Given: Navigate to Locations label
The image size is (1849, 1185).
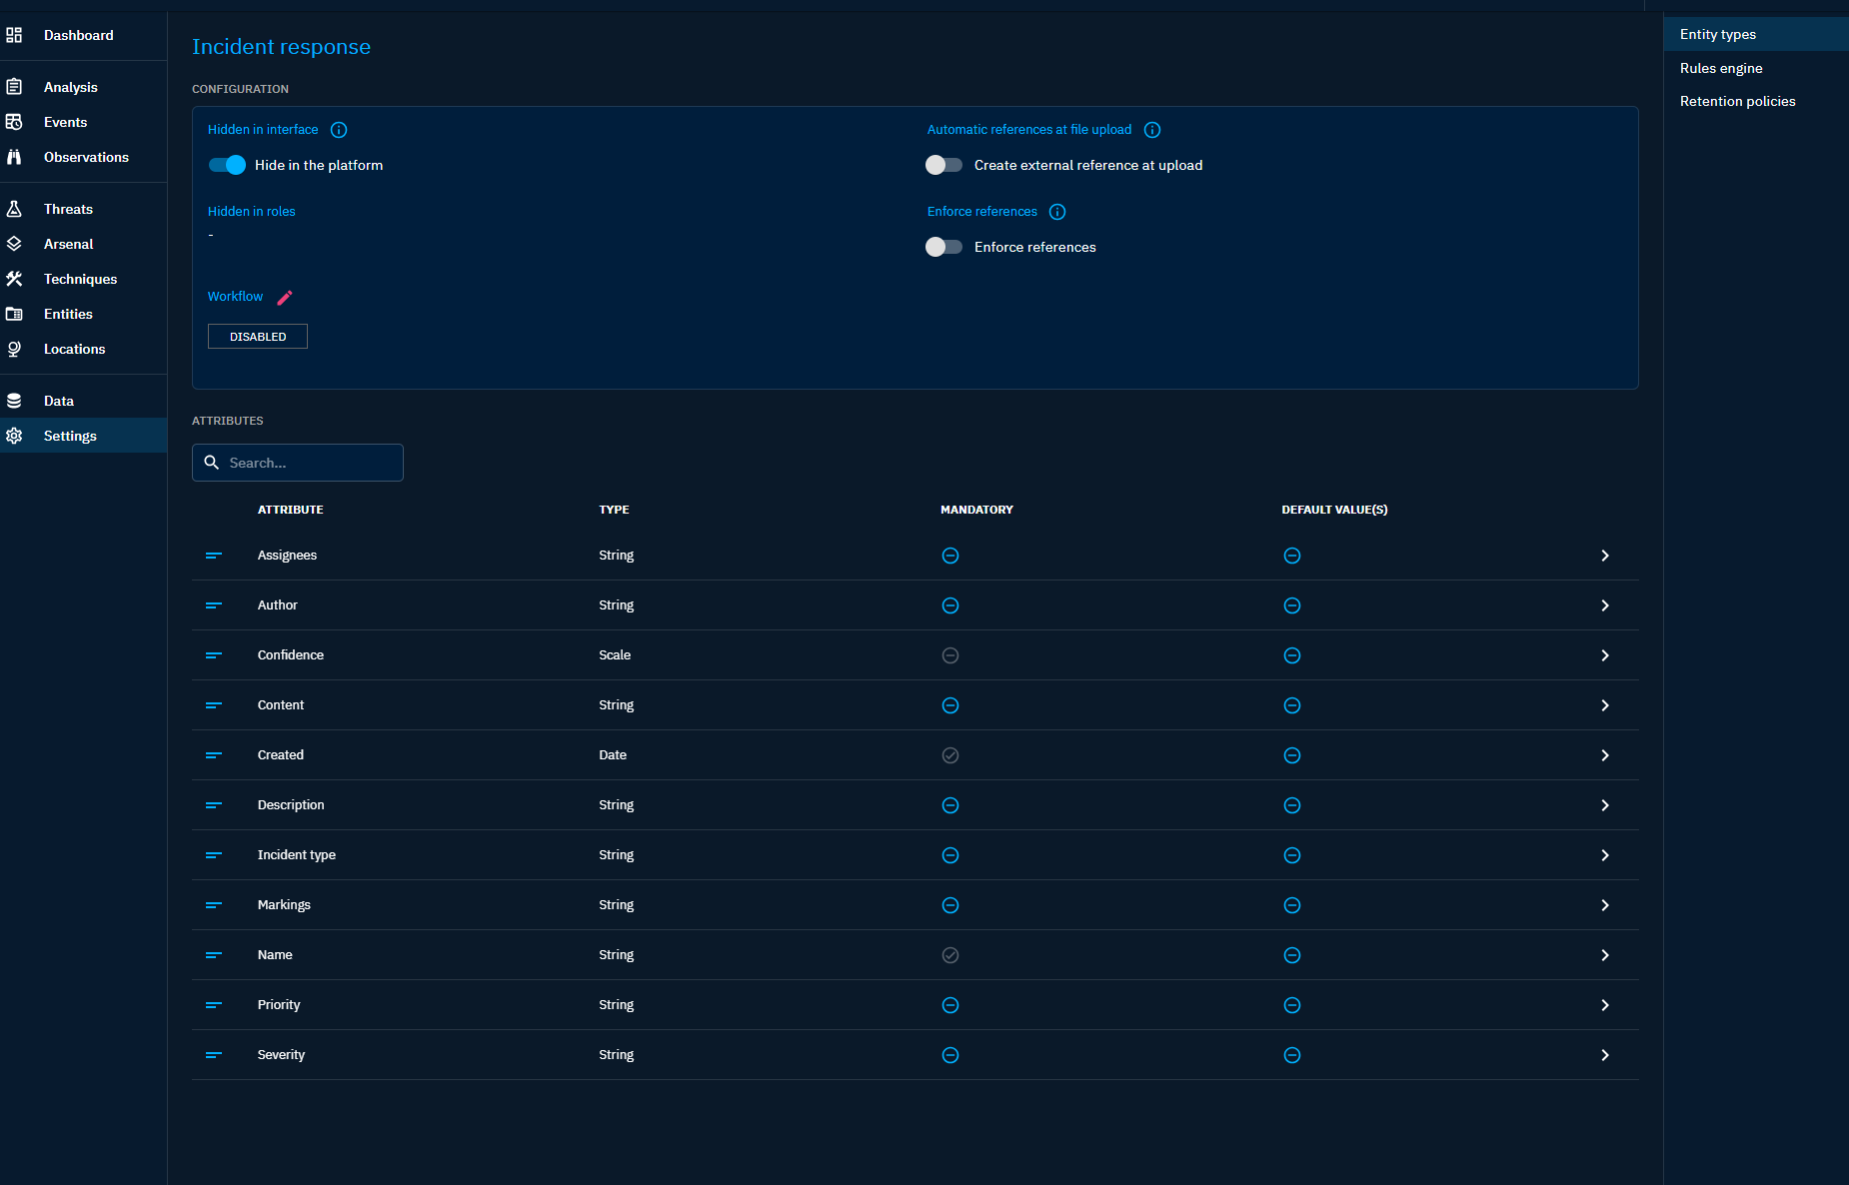Looking at the screenshot, I should pos(74,349).
